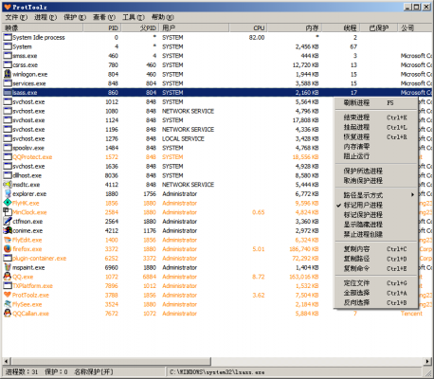
Task: Choose 定位文件 from context menu
Action: 375,283
